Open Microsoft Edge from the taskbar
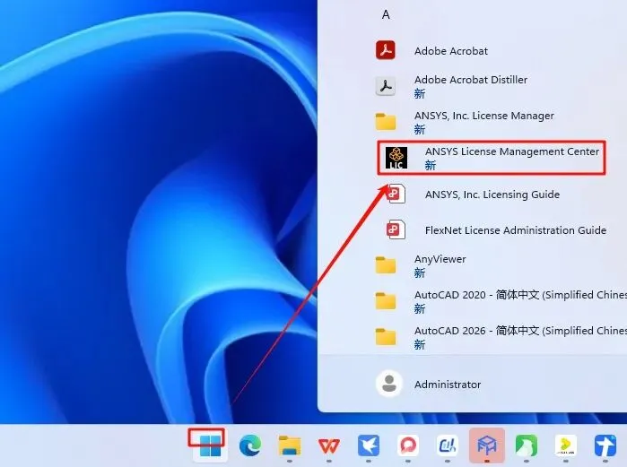Image resolution: width=627 pixels, height=467 pixels. (250, 445)
